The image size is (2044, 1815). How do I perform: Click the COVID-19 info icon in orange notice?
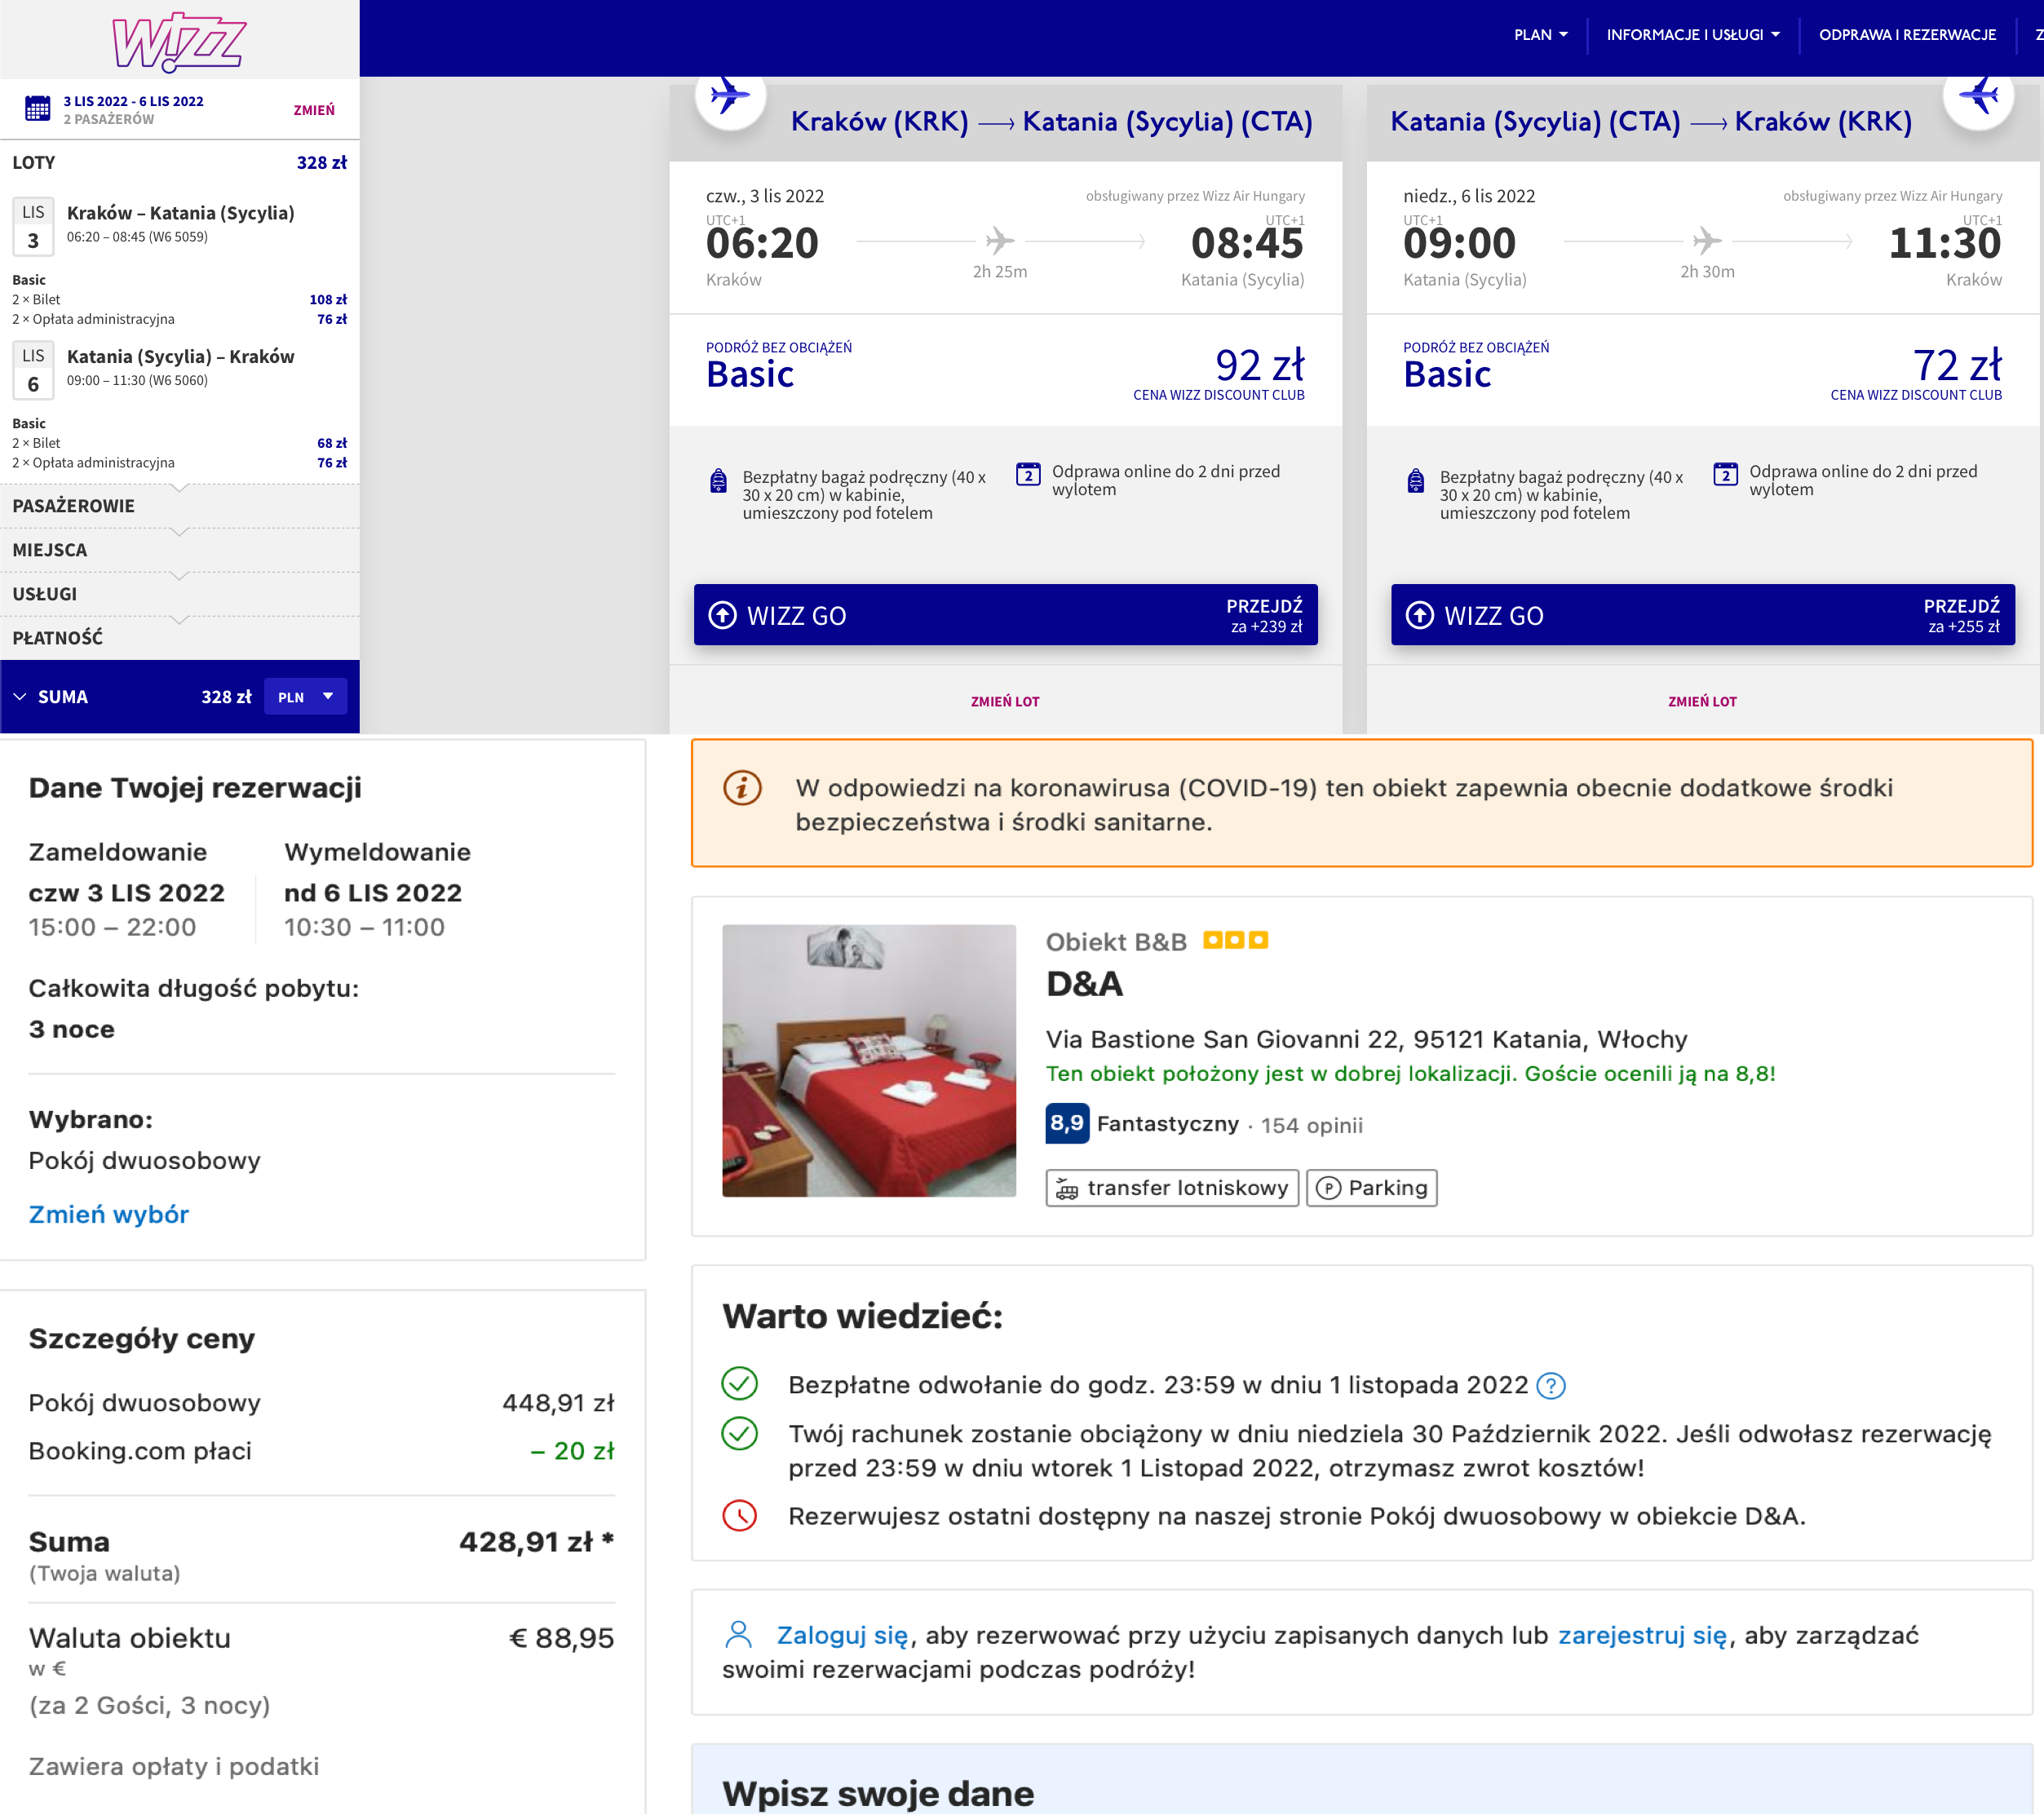[x=742, y=788]
